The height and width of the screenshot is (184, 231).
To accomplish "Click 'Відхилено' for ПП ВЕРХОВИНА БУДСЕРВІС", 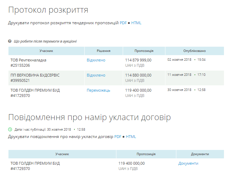I will pos(96,75).
